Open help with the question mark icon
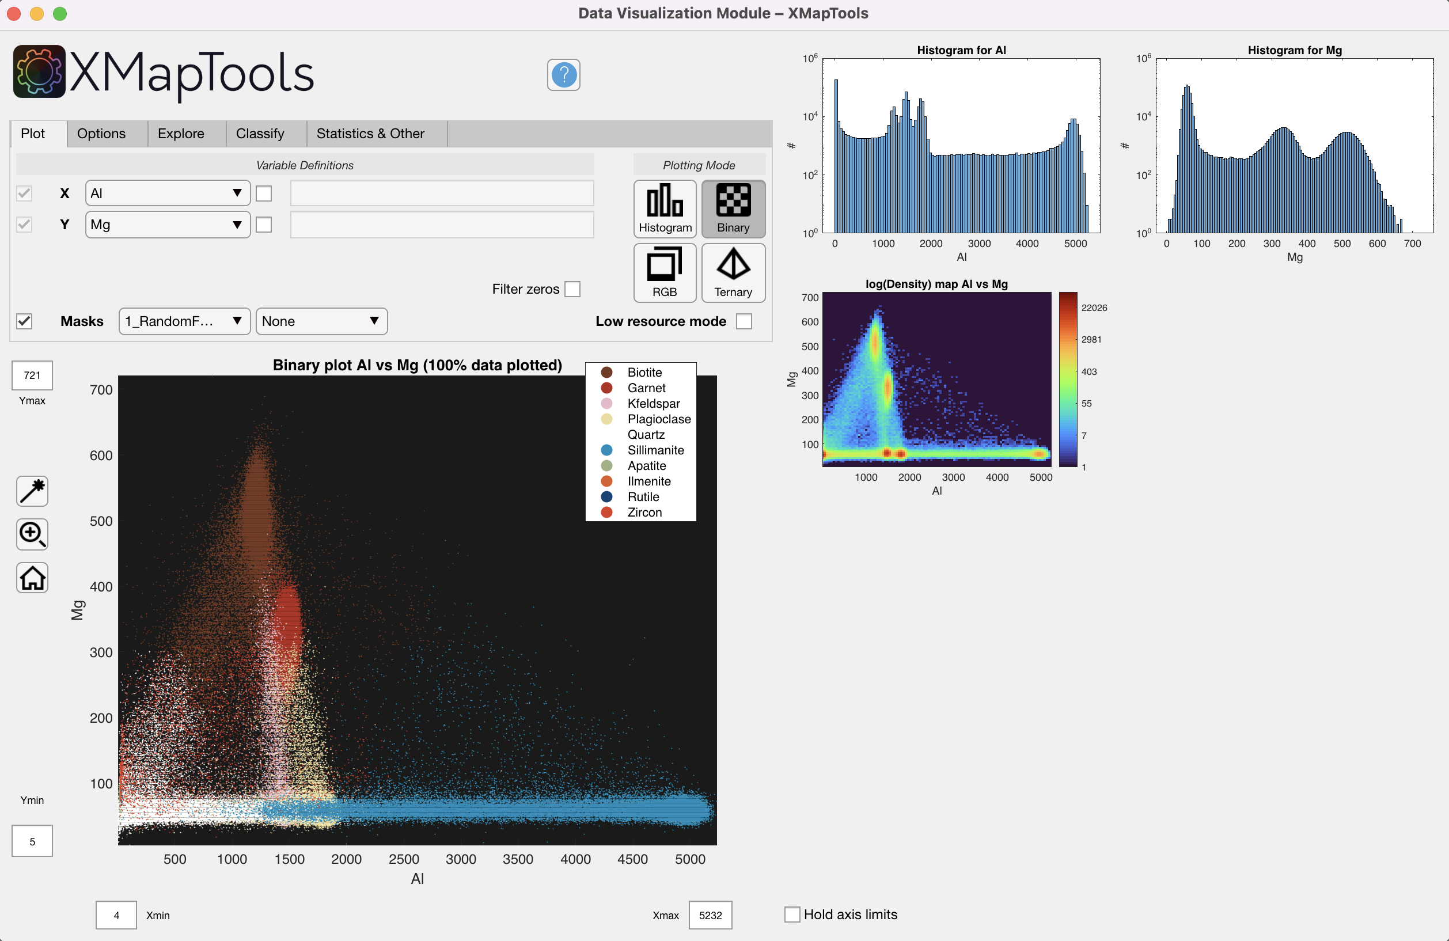Image resolution: width=1449 pixels, height=941 pixels. (563, 75)
